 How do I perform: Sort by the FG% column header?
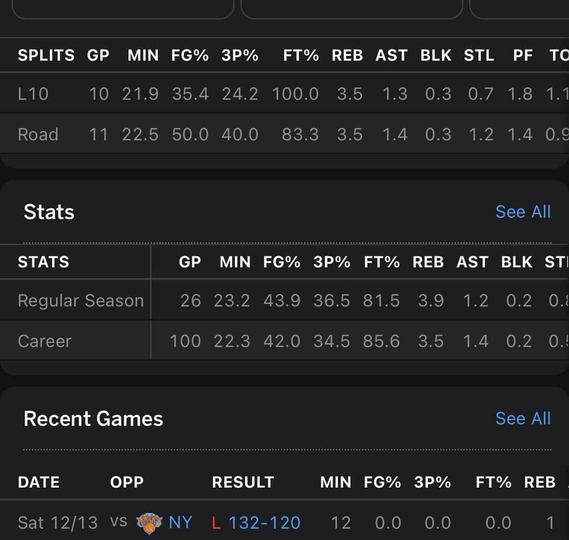pos(190,55)
